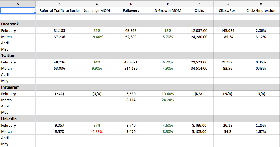Click the 0.43% clicks/impression cell
The height and width of the screenshot is (147, 280).
pos(261,68)
